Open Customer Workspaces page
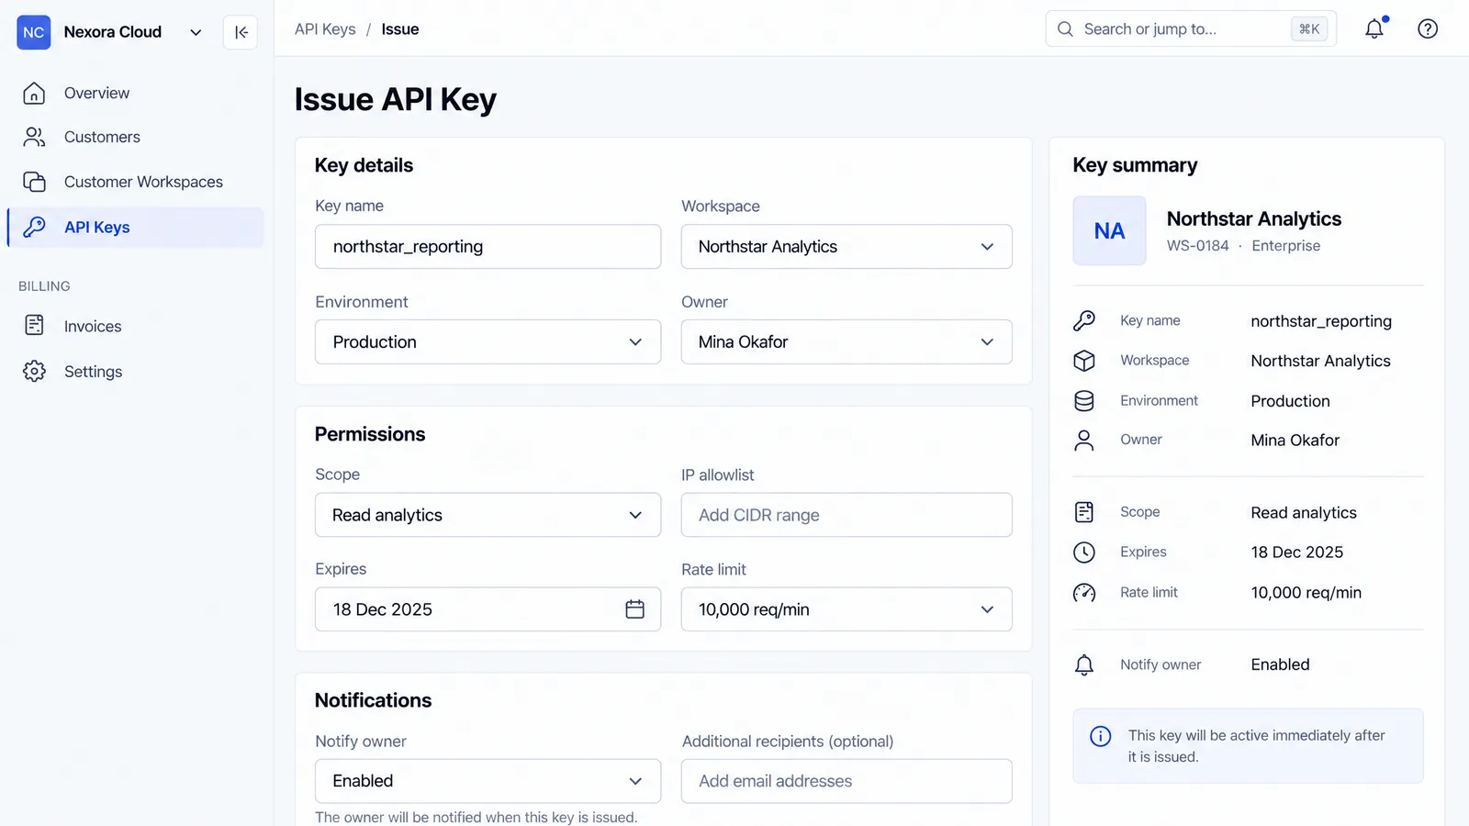 (x=135, y=182)
